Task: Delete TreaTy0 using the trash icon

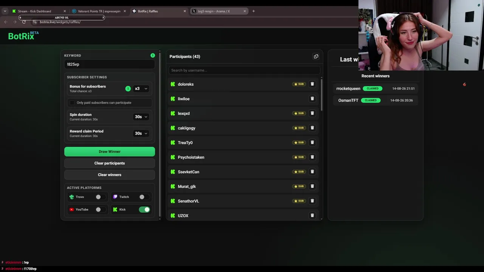Action: pos(312,142)
